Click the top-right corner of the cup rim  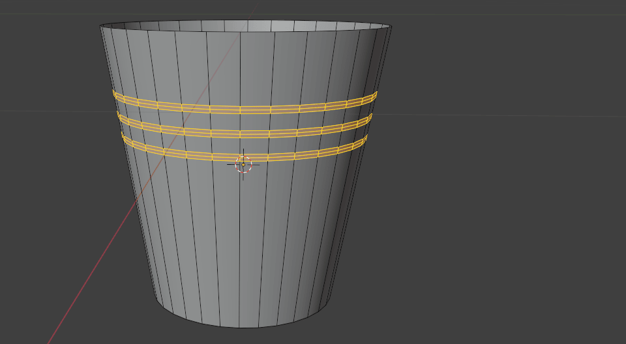(x=390, y=27)
